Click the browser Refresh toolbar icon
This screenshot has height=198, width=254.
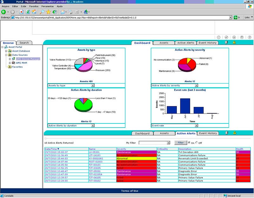(28, 12)
